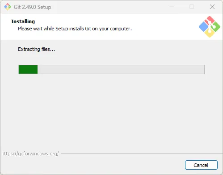Click the green diamond of the large Git logo

pyautogui.click(x=215, y=27)
